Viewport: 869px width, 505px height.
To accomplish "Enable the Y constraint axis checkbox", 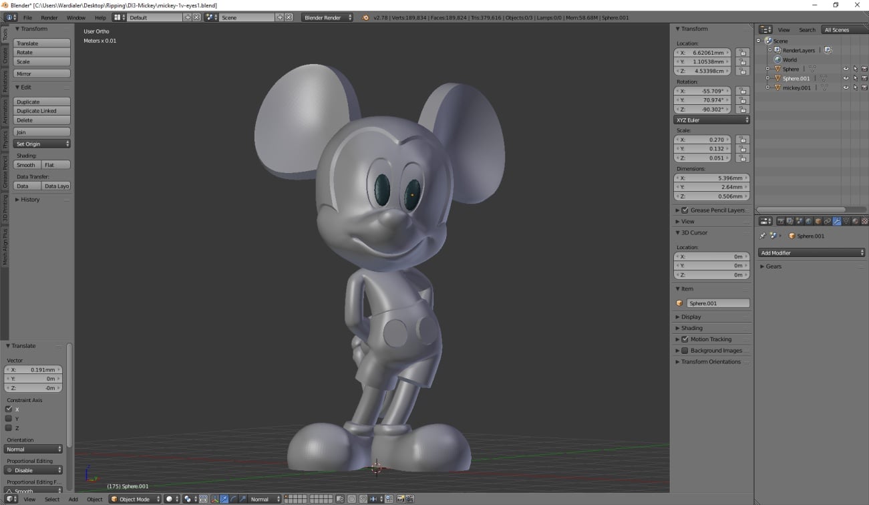I will coord(9,418).
